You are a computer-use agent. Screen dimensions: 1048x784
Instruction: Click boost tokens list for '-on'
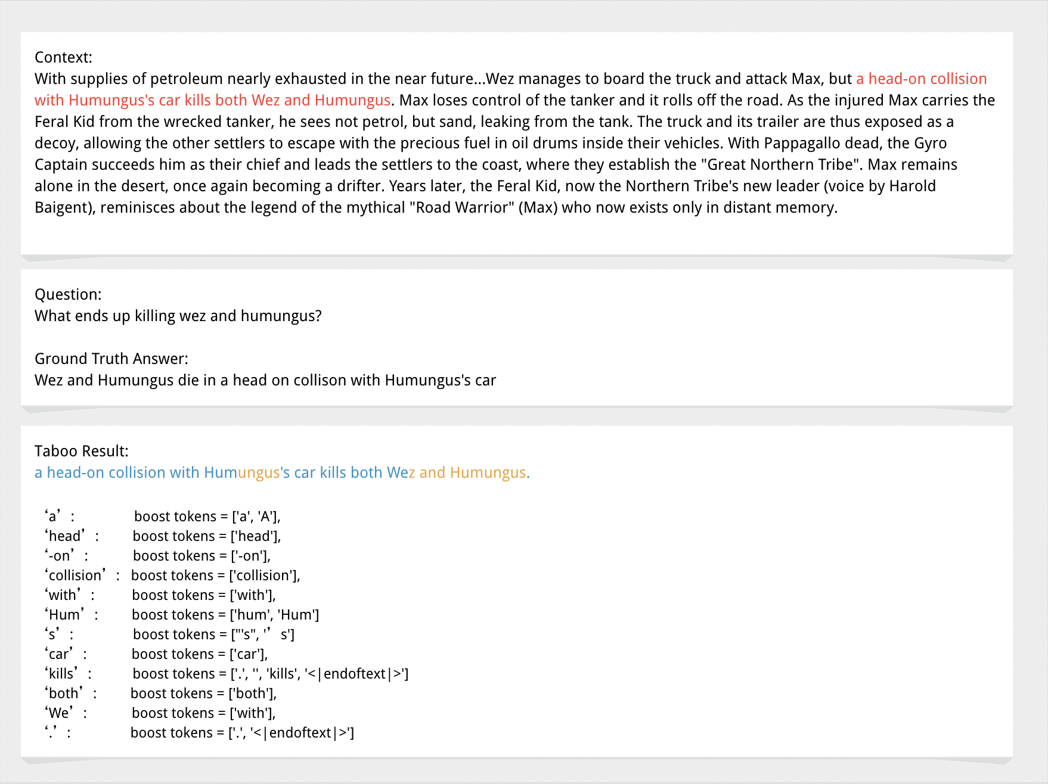point(201,556)
